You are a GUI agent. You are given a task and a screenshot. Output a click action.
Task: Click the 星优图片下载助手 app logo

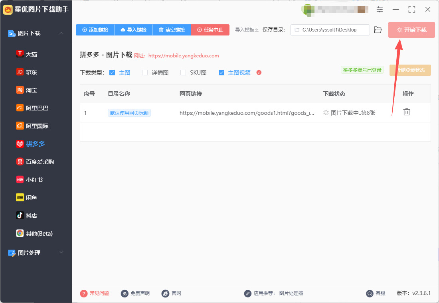(8, 10)
